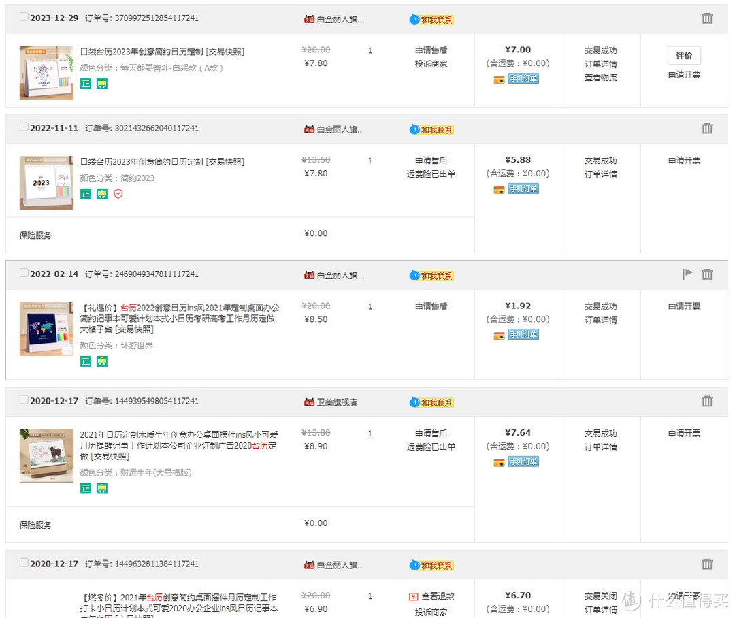Click 评价 button on 2023-12-29 order
The image size is (735, 618).
tap(684, 55)
